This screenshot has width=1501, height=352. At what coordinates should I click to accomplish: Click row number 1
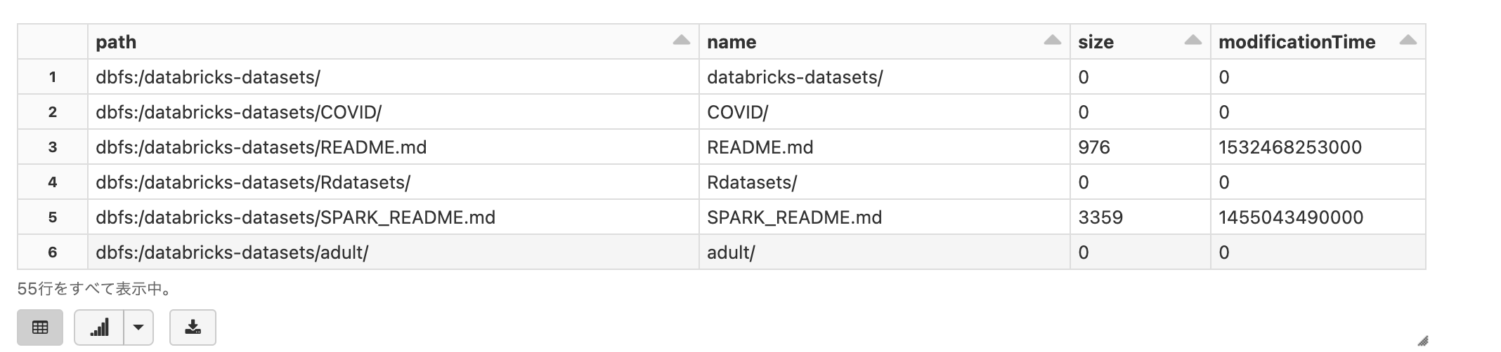(x=53, y=77)
